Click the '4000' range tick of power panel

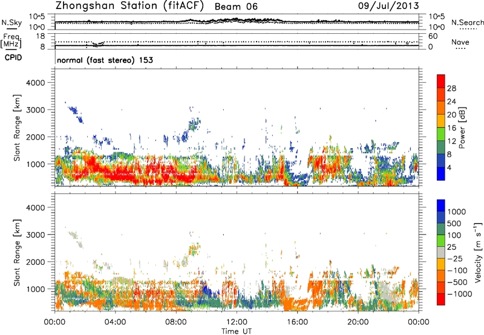click(35, 83)
